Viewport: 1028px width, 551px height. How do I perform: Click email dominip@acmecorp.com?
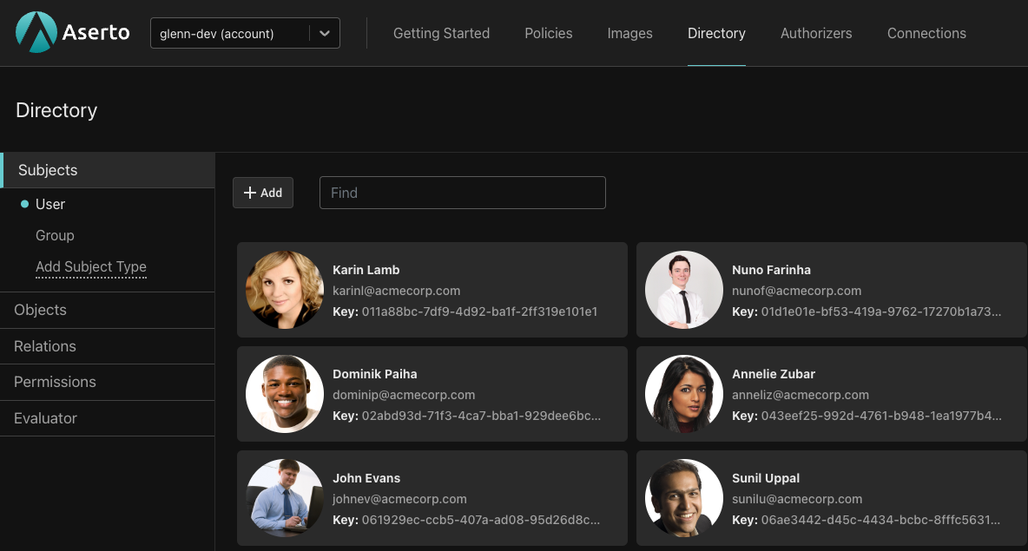pos(404,395)
